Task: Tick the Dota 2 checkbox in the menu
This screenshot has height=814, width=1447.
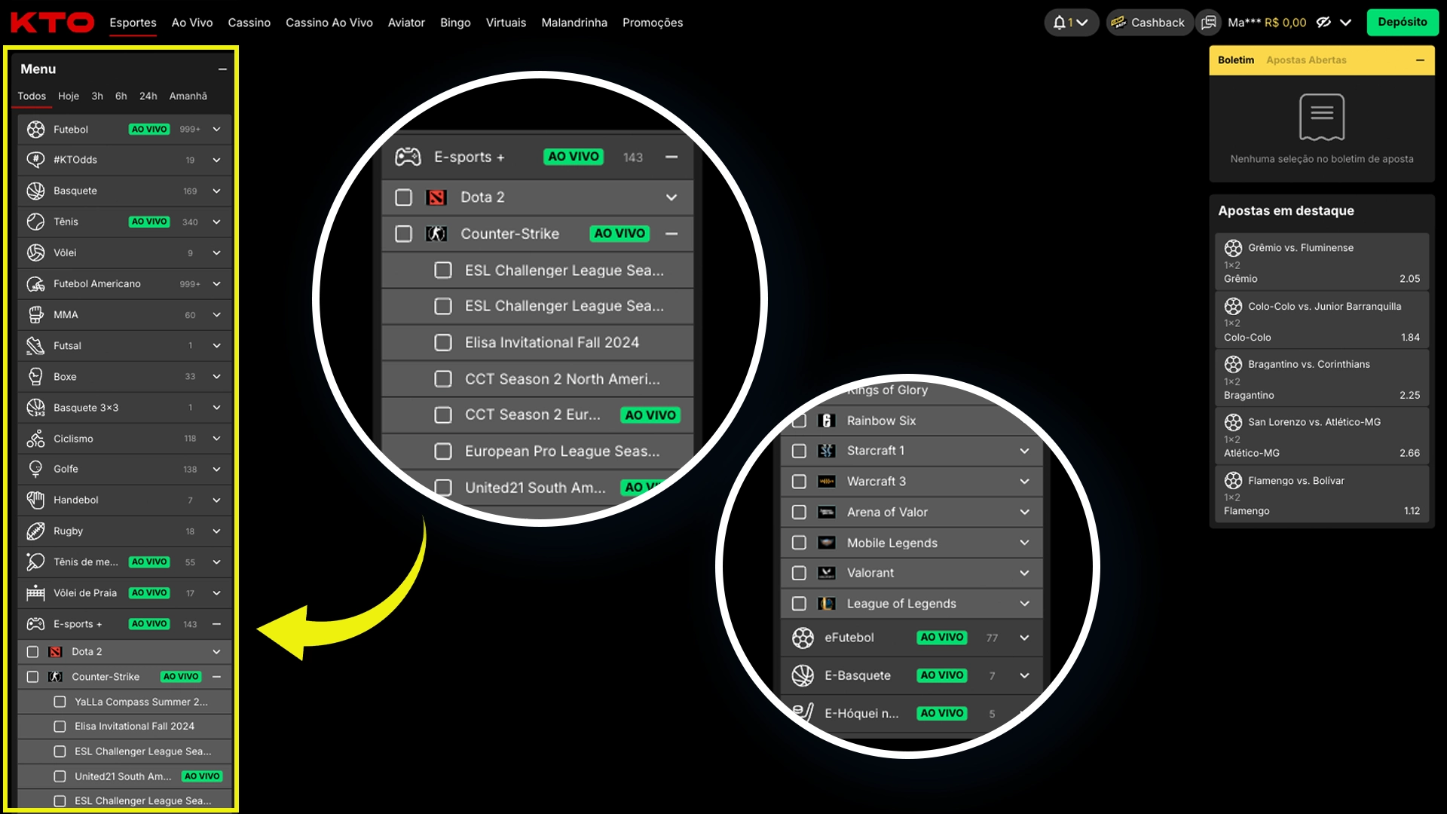Action: tap(32, 652)
